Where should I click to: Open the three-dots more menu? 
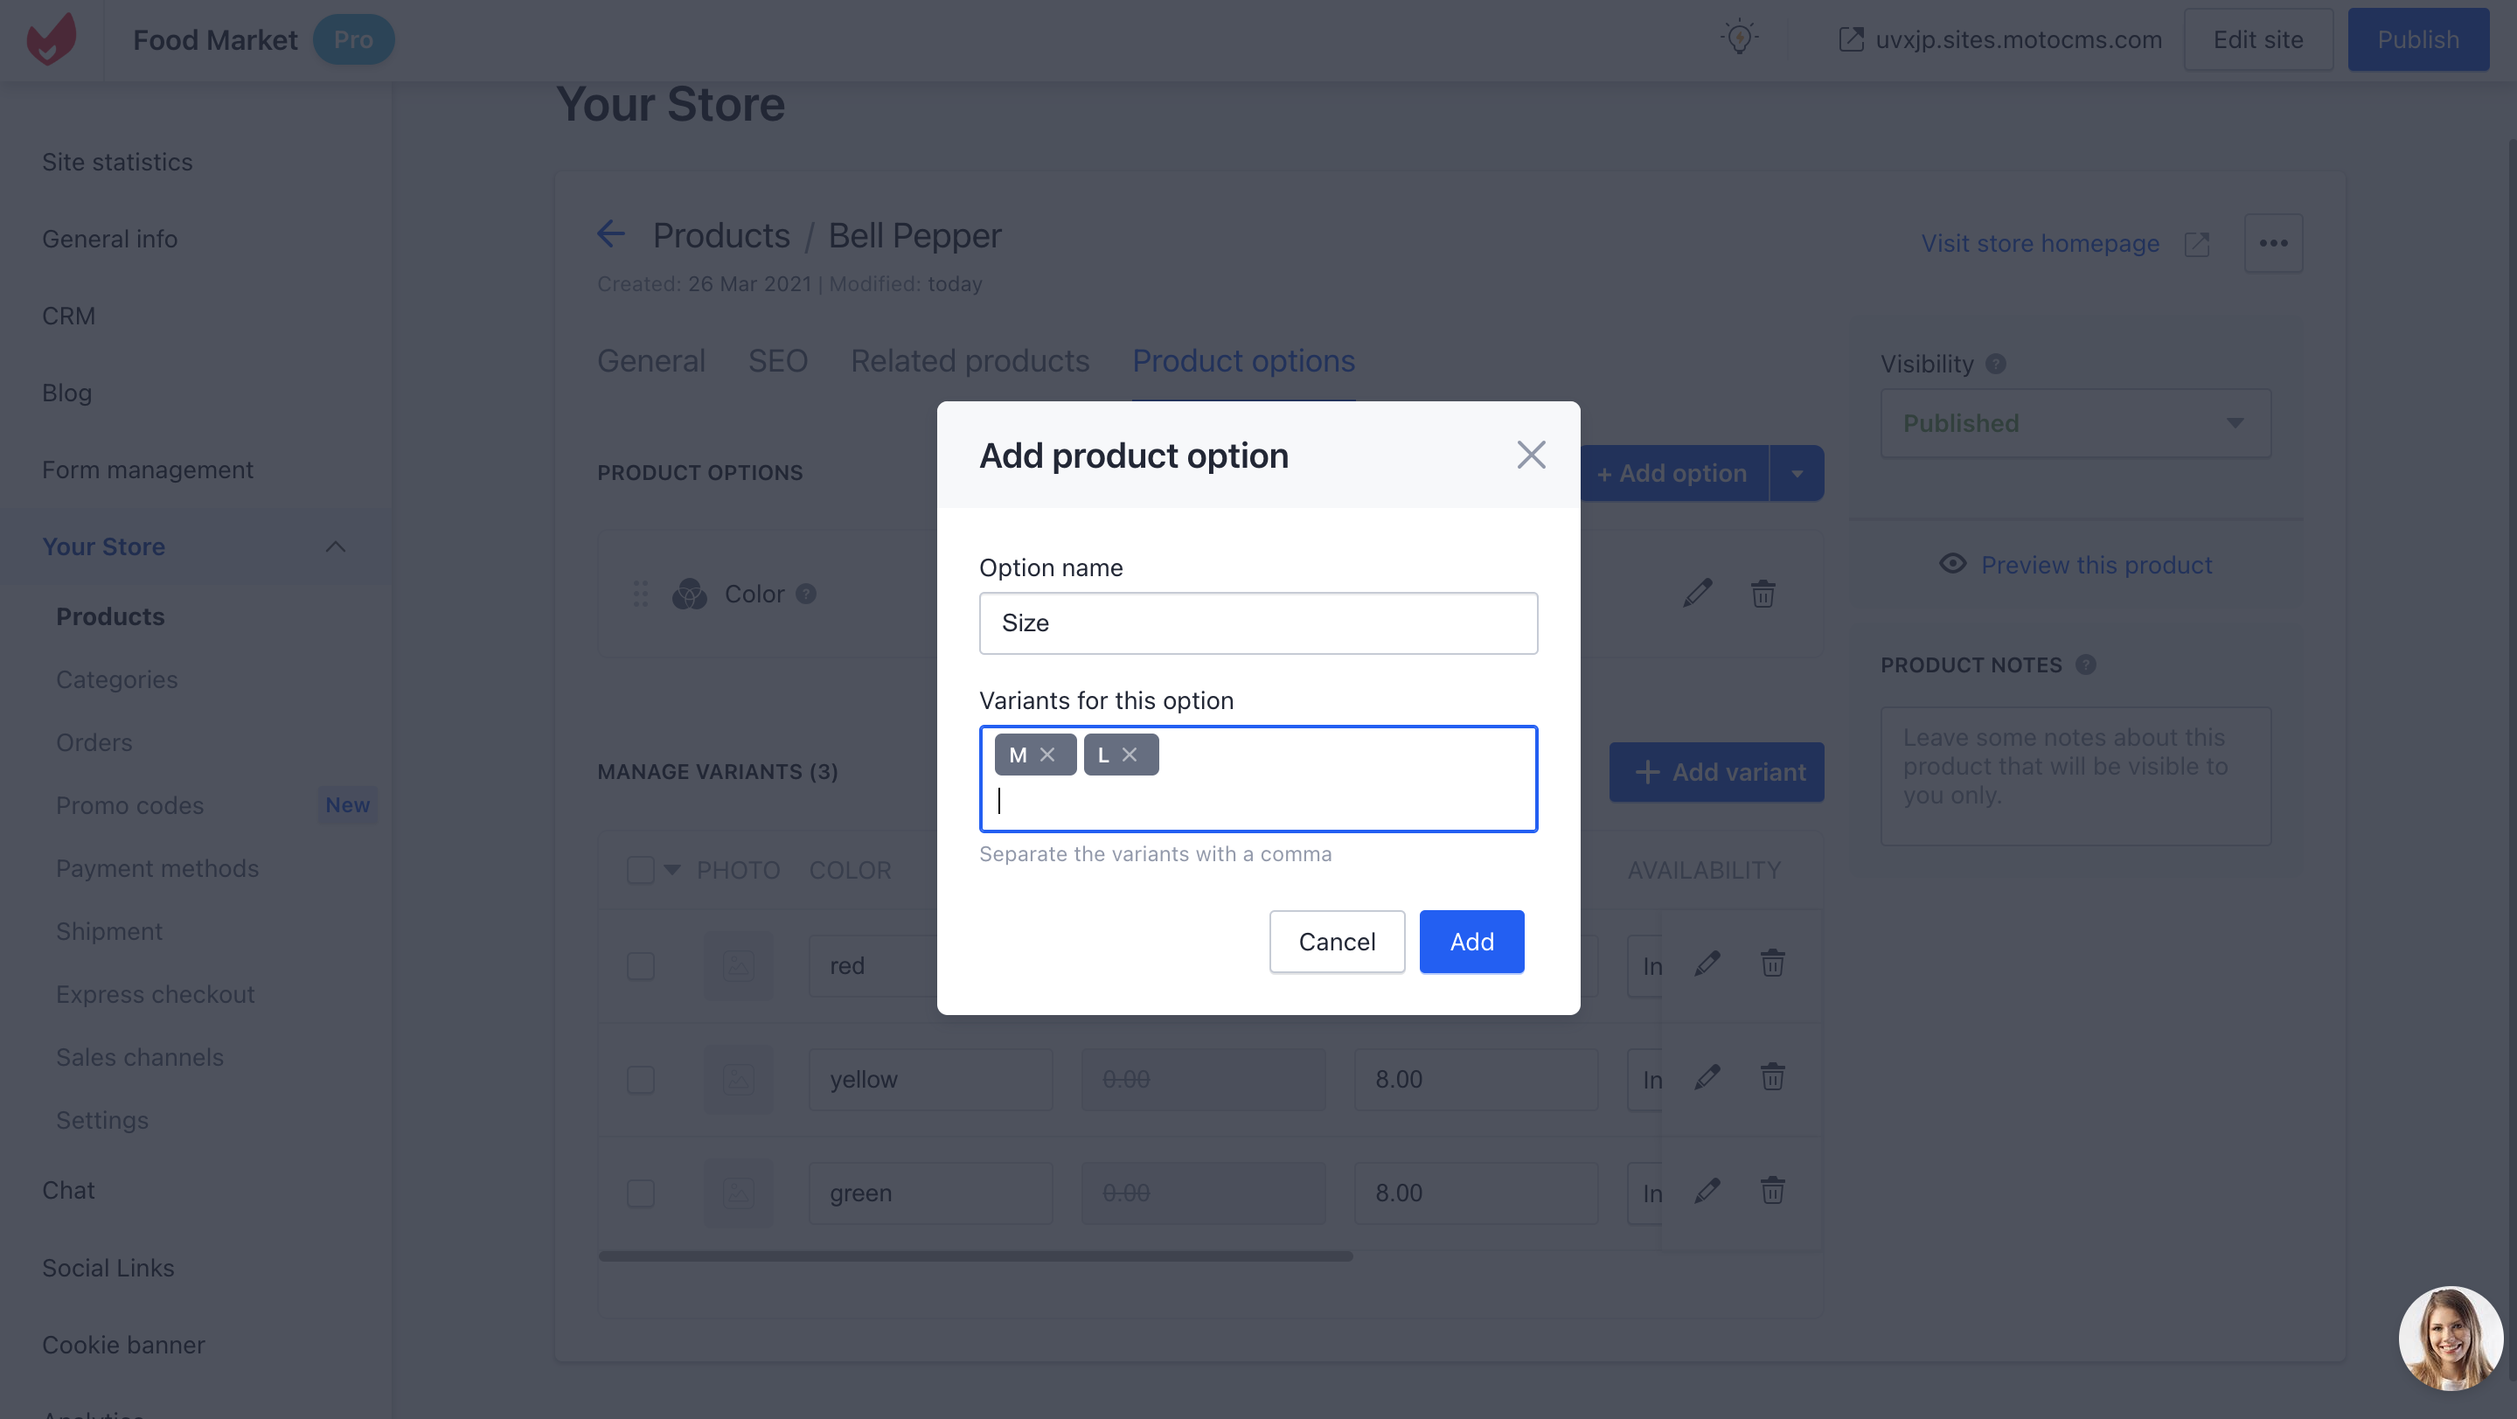[2273, 243]
